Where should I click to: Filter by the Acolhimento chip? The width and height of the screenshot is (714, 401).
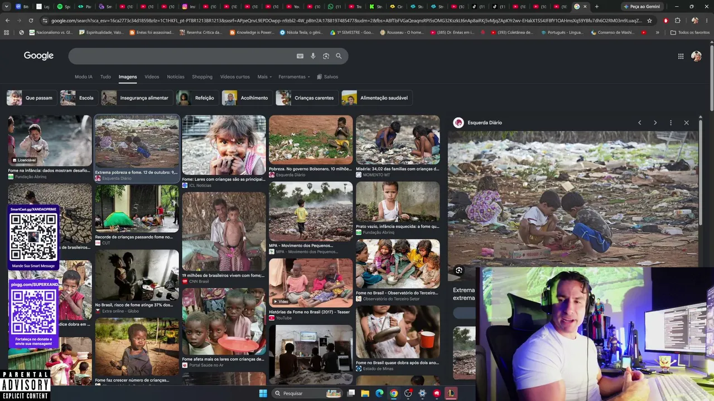[x=246, y=98]
